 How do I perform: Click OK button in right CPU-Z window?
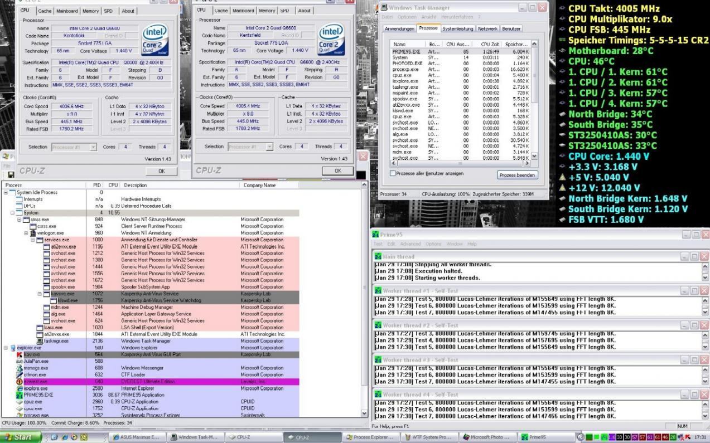click(337, 171)
